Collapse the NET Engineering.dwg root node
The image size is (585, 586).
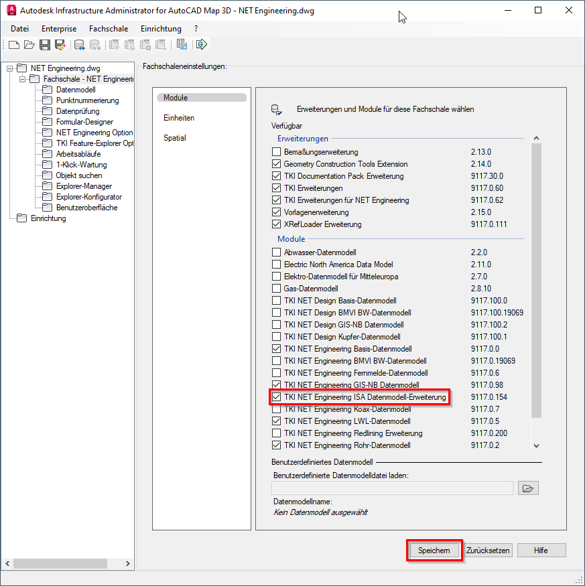pyautogui.click(x=9, y=68)
